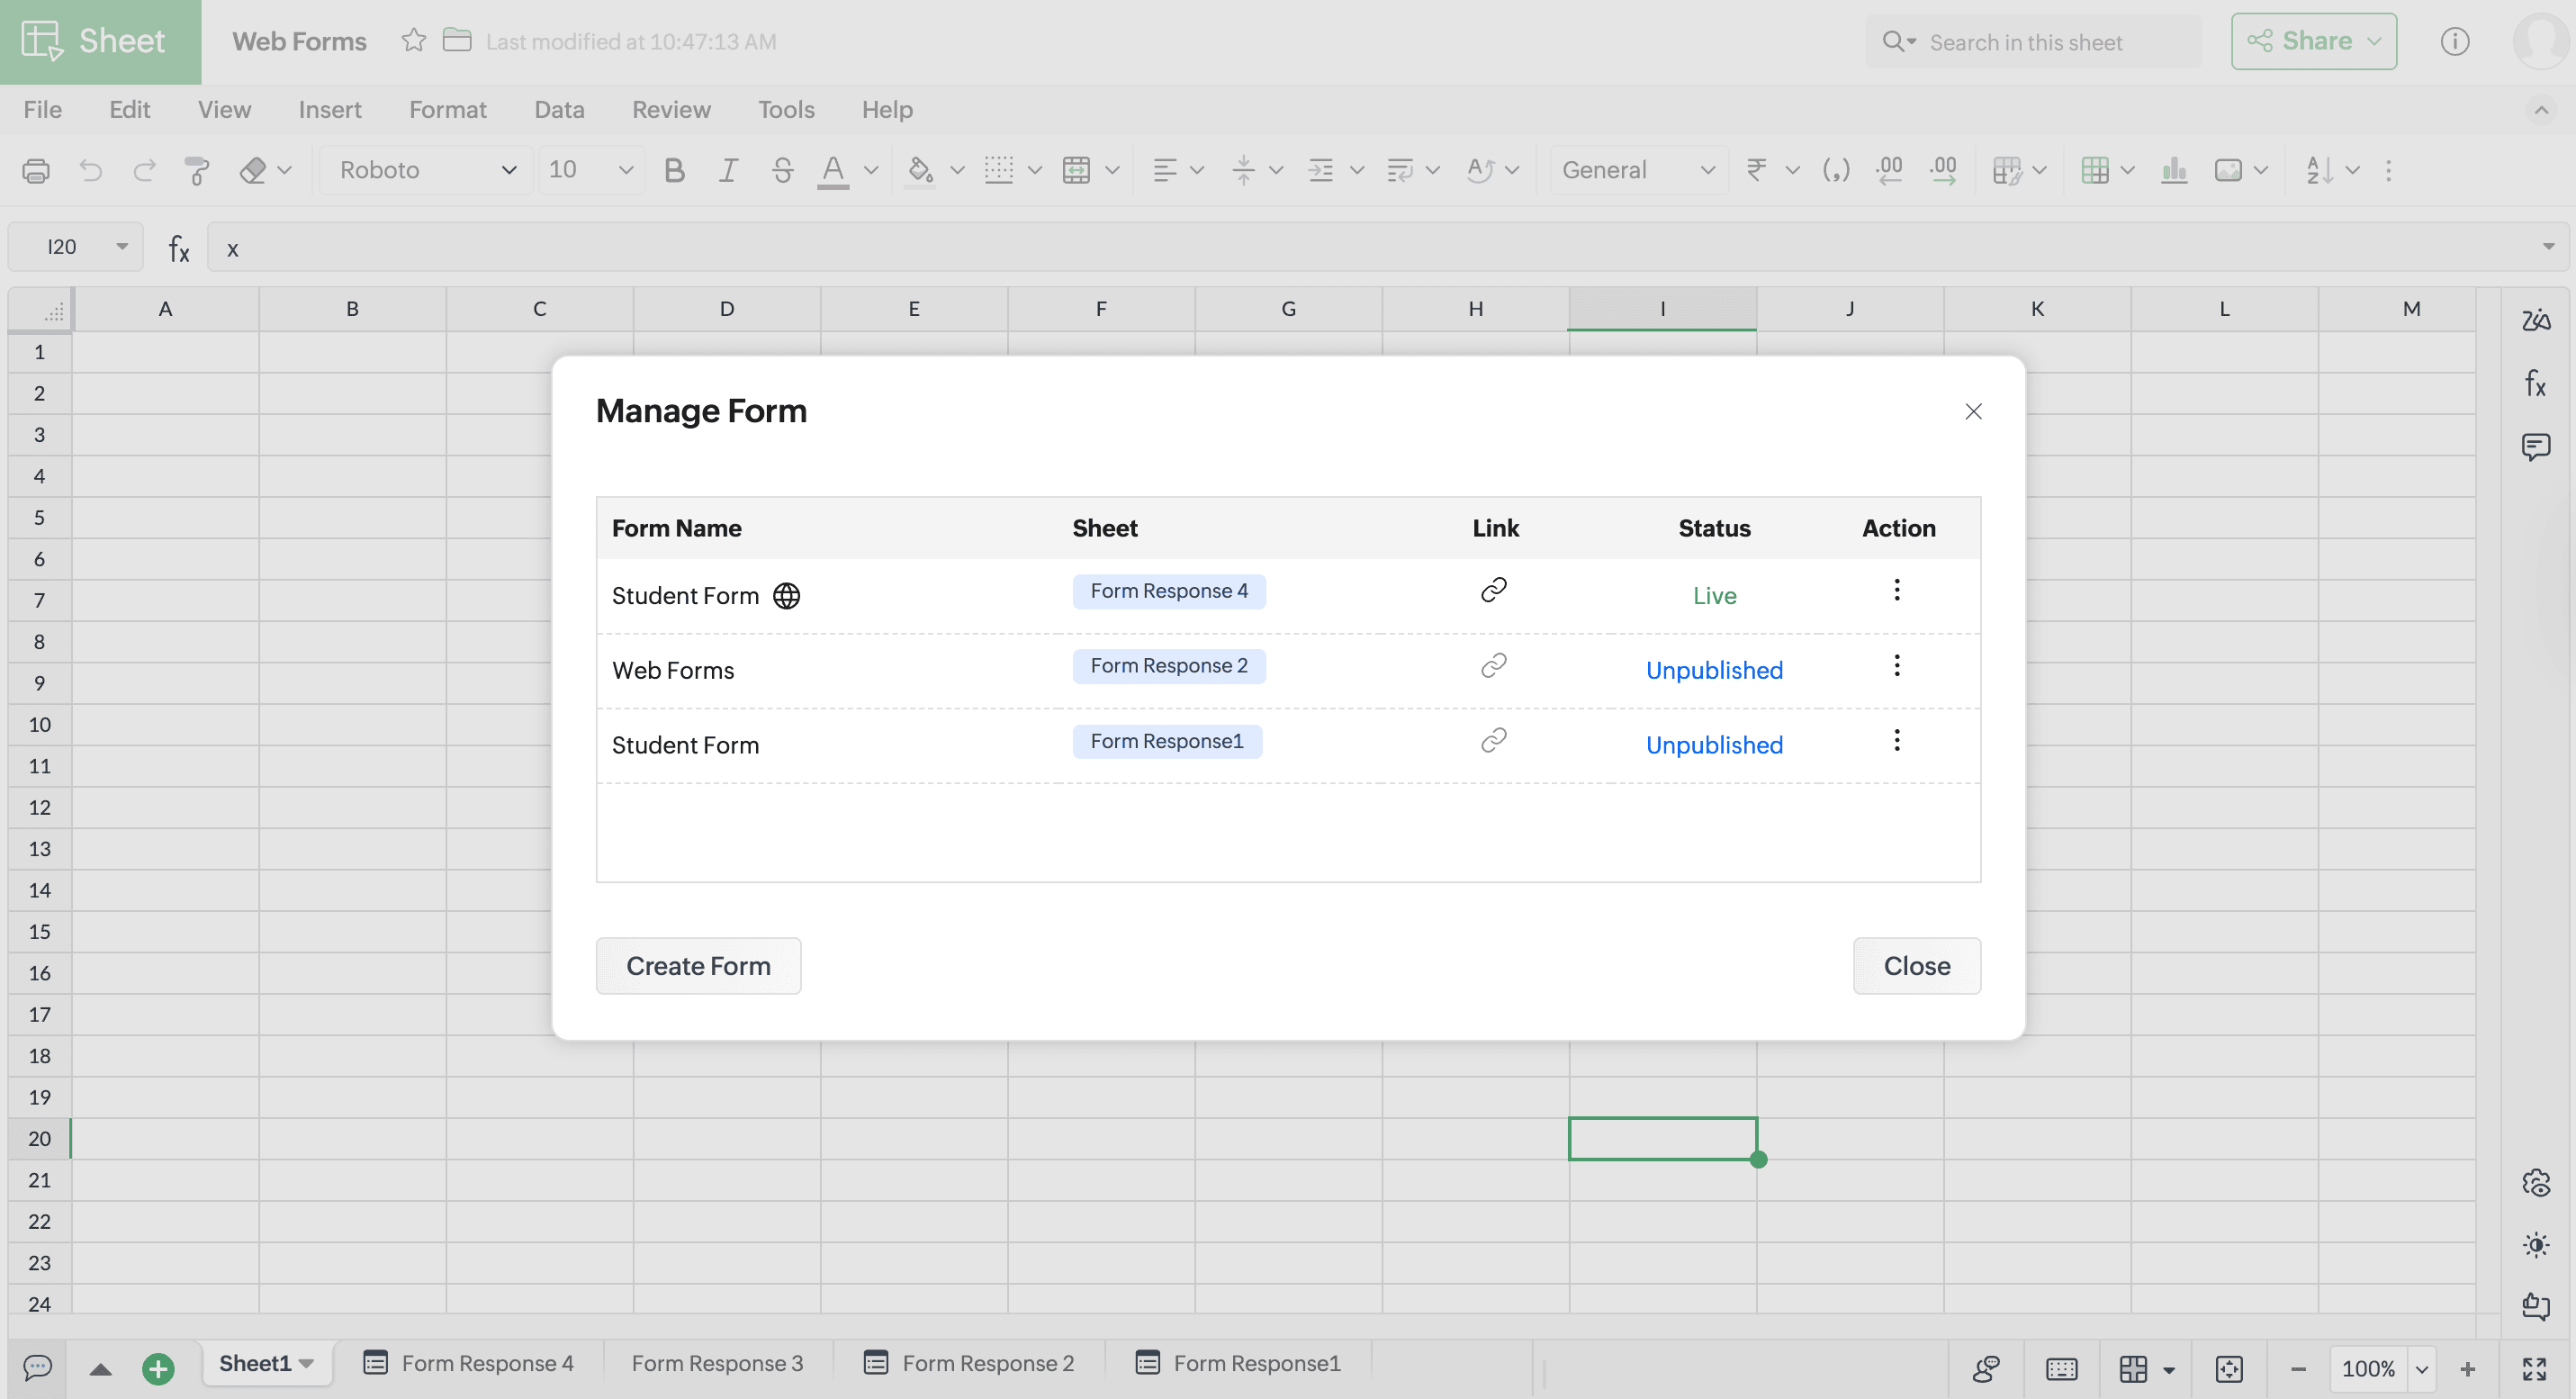The width and height of the screenshot is (2576, 1399).
Task: Click the format painter icon
Action: click(x=197, y=171)
